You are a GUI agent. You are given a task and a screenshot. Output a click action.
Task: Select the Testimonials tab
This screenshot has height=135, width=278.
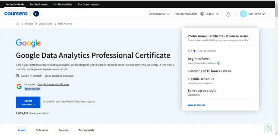tap(86, 130)
